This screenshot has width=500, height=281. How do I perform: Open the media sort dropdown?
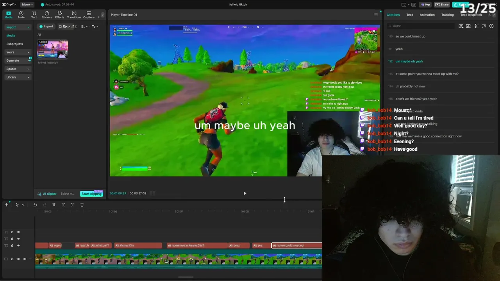(84, 27)
